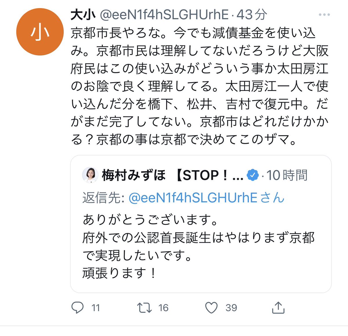Open the three-dot more options menu
348x336 pixels.
[324, 15]
